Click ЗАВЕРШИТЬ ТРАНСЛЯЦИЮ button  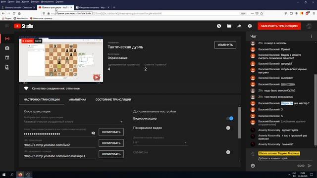coord(279,26)
